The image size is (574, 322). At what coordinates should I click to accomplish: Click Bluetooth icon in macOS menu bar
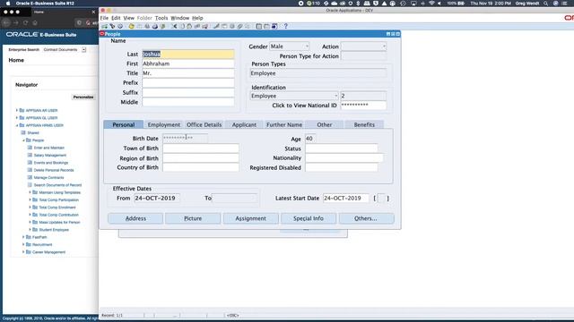click(x=358, y=4)
